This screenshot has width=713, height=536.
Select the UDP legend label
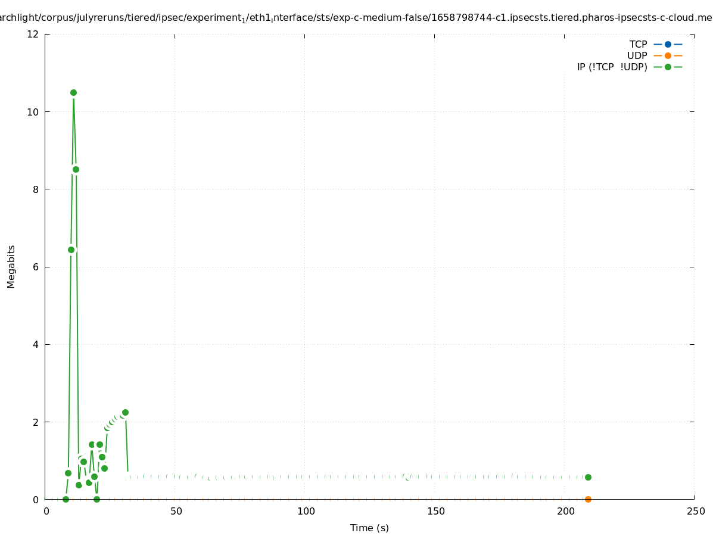(637, 55)
